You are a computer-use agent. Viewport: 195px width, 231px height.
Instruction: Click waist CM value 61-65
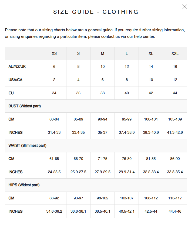54,159
